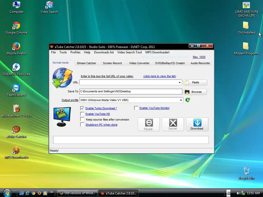Expand the URL history dropdown arrow

(180, 82)
